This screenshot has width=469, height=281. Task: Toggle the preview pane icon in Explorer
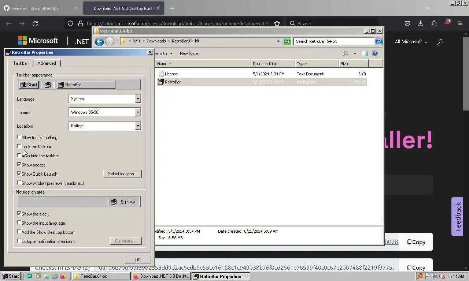coord(365,53)
